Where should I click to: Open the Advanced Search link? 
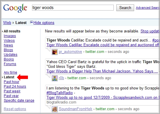coord(148,8)
